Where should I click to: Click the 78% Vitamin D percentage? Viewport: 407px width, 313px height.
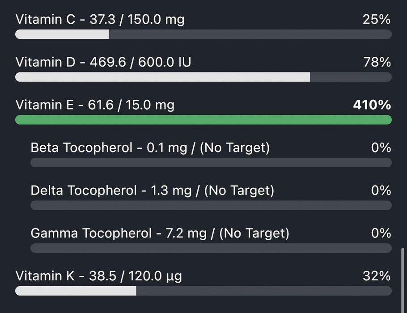[377, 63]
